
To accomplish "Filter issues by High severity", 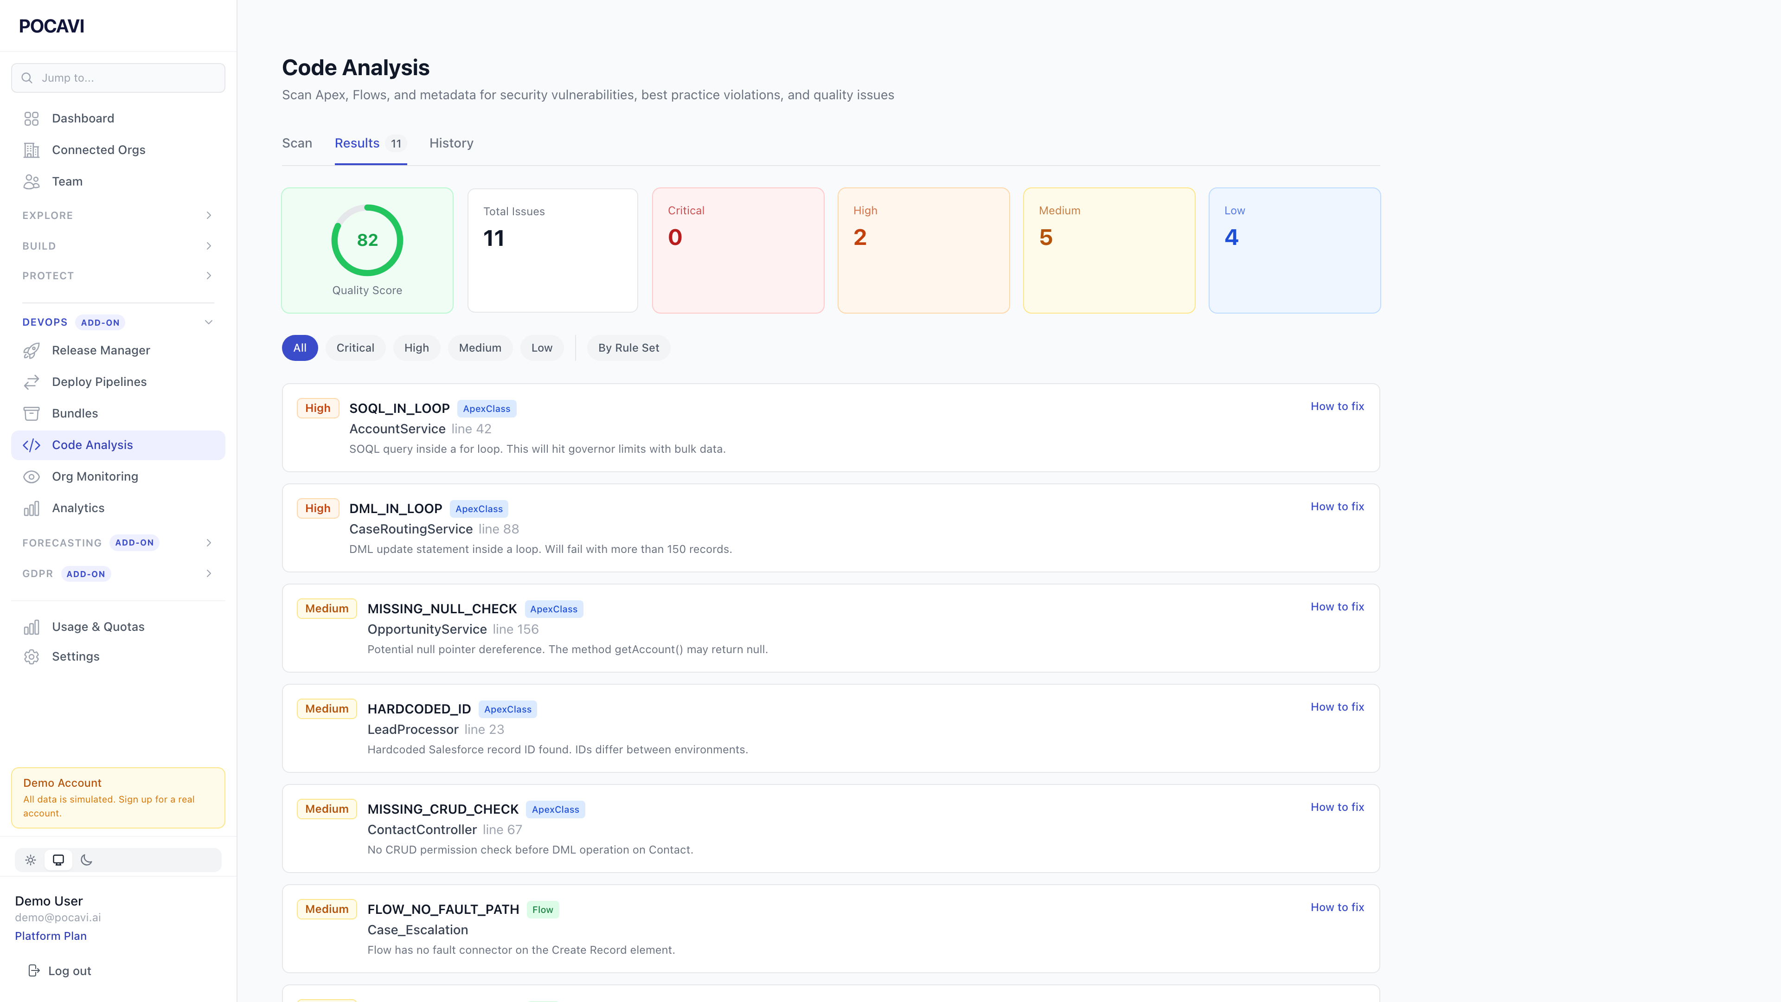I will coord(417,348).
